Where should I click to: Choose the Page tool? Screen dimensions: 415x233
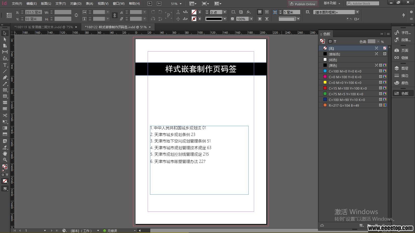(x=5, y=46)
